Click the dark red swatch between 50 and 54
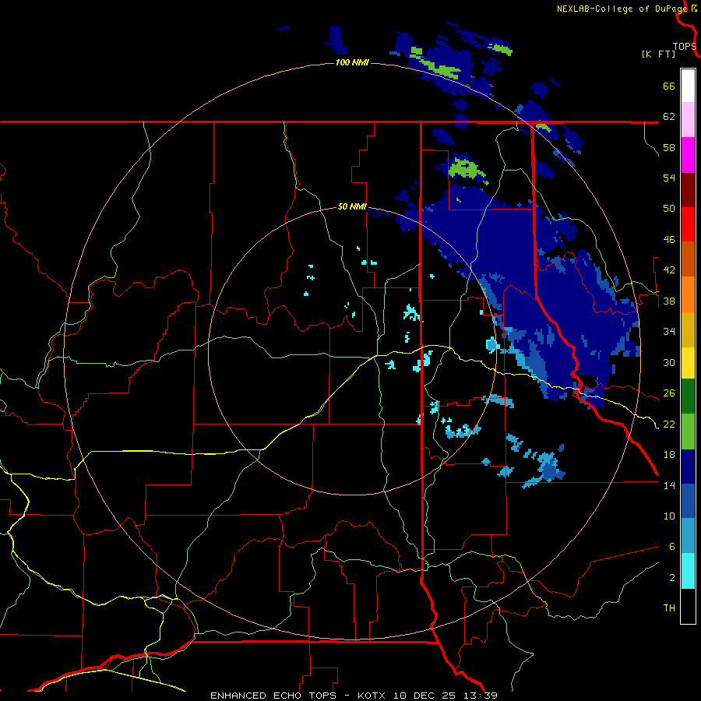This screenshot has width=701, height=701. point(688,190)
